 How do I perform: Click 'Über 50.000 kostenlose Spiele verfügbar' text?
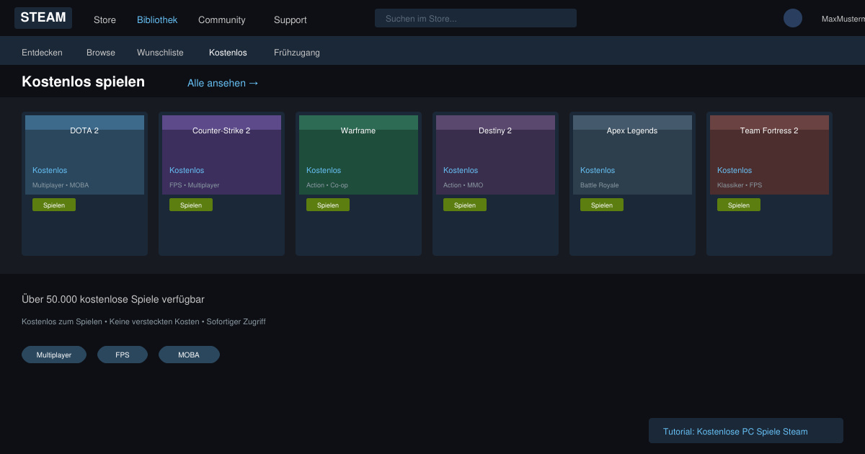pos(113,299)
